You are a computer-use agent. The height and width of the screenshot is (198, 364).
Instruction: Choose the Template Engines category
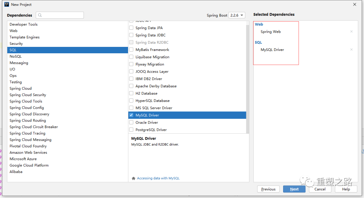click(25, 37)
